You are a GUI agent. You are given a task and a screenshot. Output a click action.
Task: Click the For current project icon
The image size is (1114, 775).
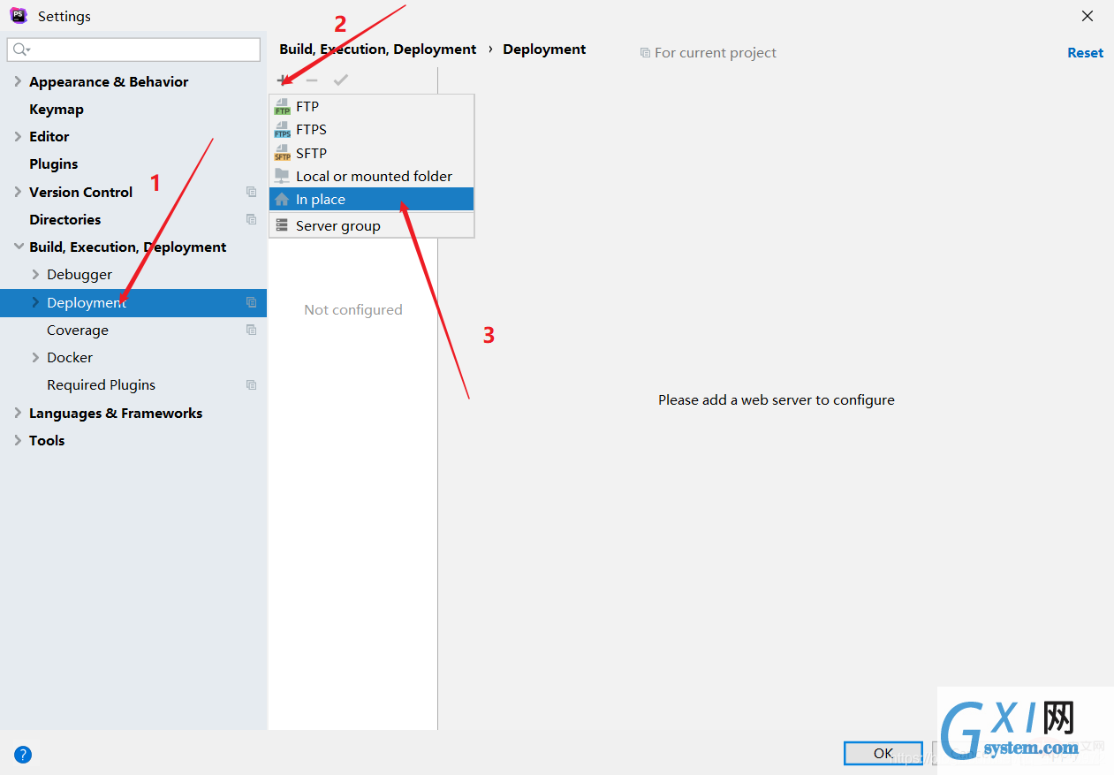point(645,53)
